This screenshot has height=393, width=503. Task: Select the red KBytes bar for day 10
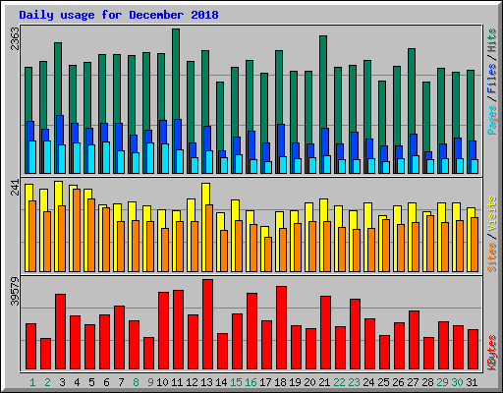point(163,331)
